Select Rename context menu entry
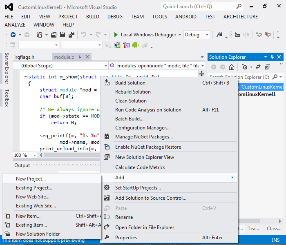 pyautogui.click(x=170, y=217)
